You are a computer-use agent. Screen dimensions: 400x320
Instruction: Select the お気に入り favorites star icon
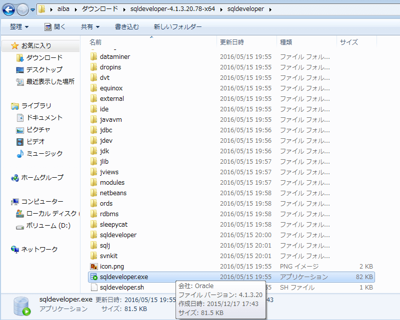[x=15, y=46]
